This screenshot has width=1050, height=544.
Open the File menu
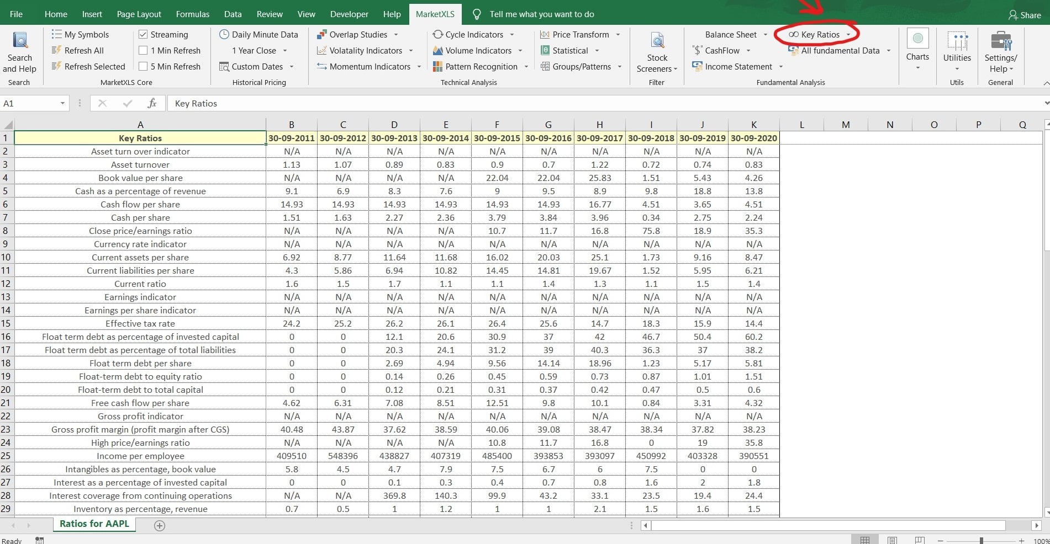pyautogui.click(x=17, y=14)
